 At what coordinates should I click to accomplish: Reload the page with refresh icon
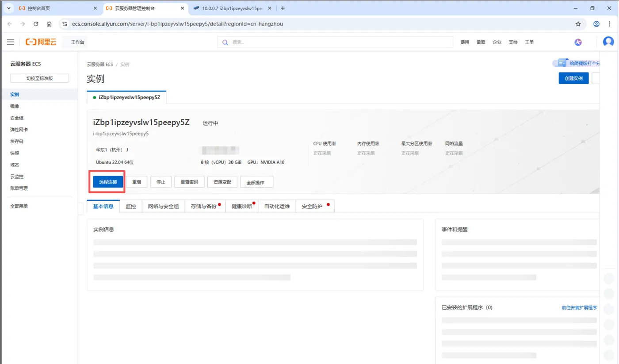[36, 24]
